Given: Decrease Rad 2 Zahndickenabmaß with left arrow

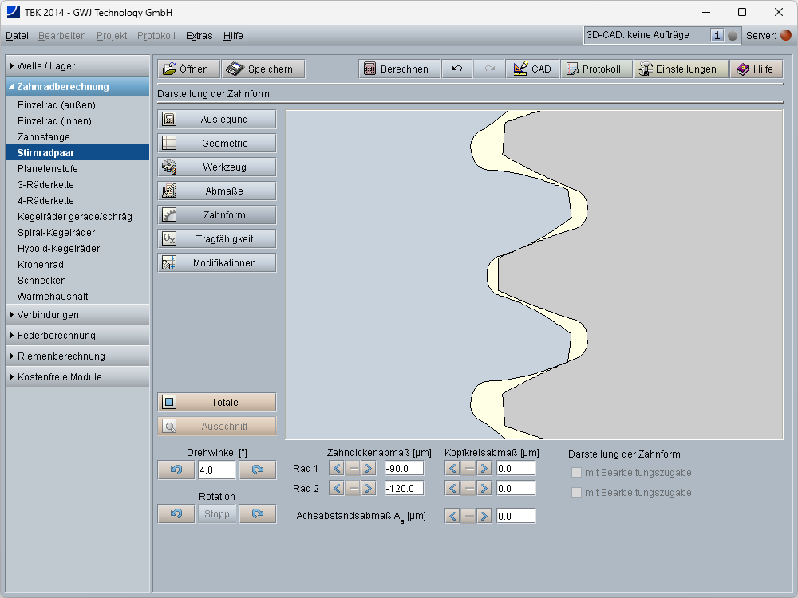Looking at the screenshot, I should pos(337,488).
